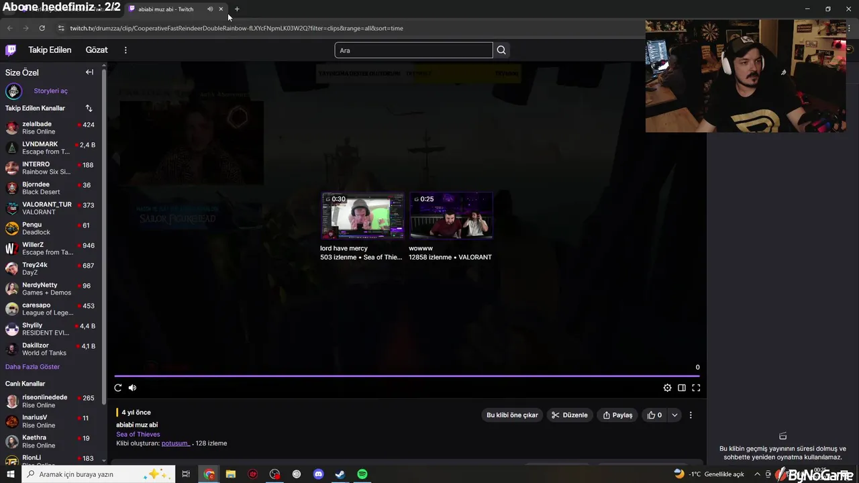859x483 pixels.
Task: Show hidden system tray icons
Action: [757, 474]
